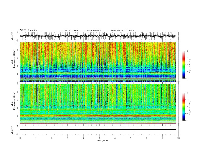Click the 'Time (min)' axis title
This screenshot has width=201, height=155.
pos(102,141)
